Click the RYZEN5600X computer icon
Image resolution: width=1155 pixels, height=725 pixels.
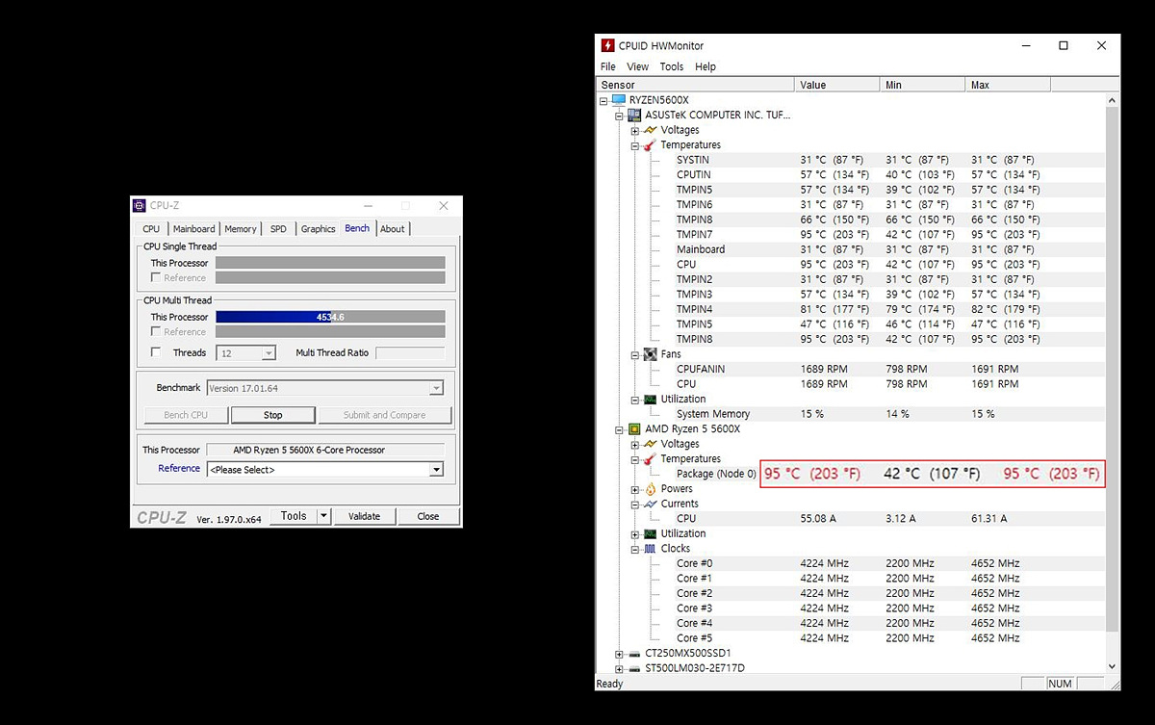(619, 100)
